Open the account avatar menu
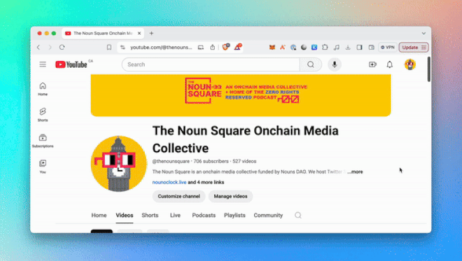462x261 pixels. 410,64
